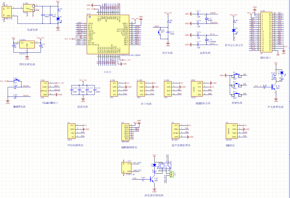The image size is (290, 198).
Task: Click the IO拓展口 label
Action: (x=266, y=58)
